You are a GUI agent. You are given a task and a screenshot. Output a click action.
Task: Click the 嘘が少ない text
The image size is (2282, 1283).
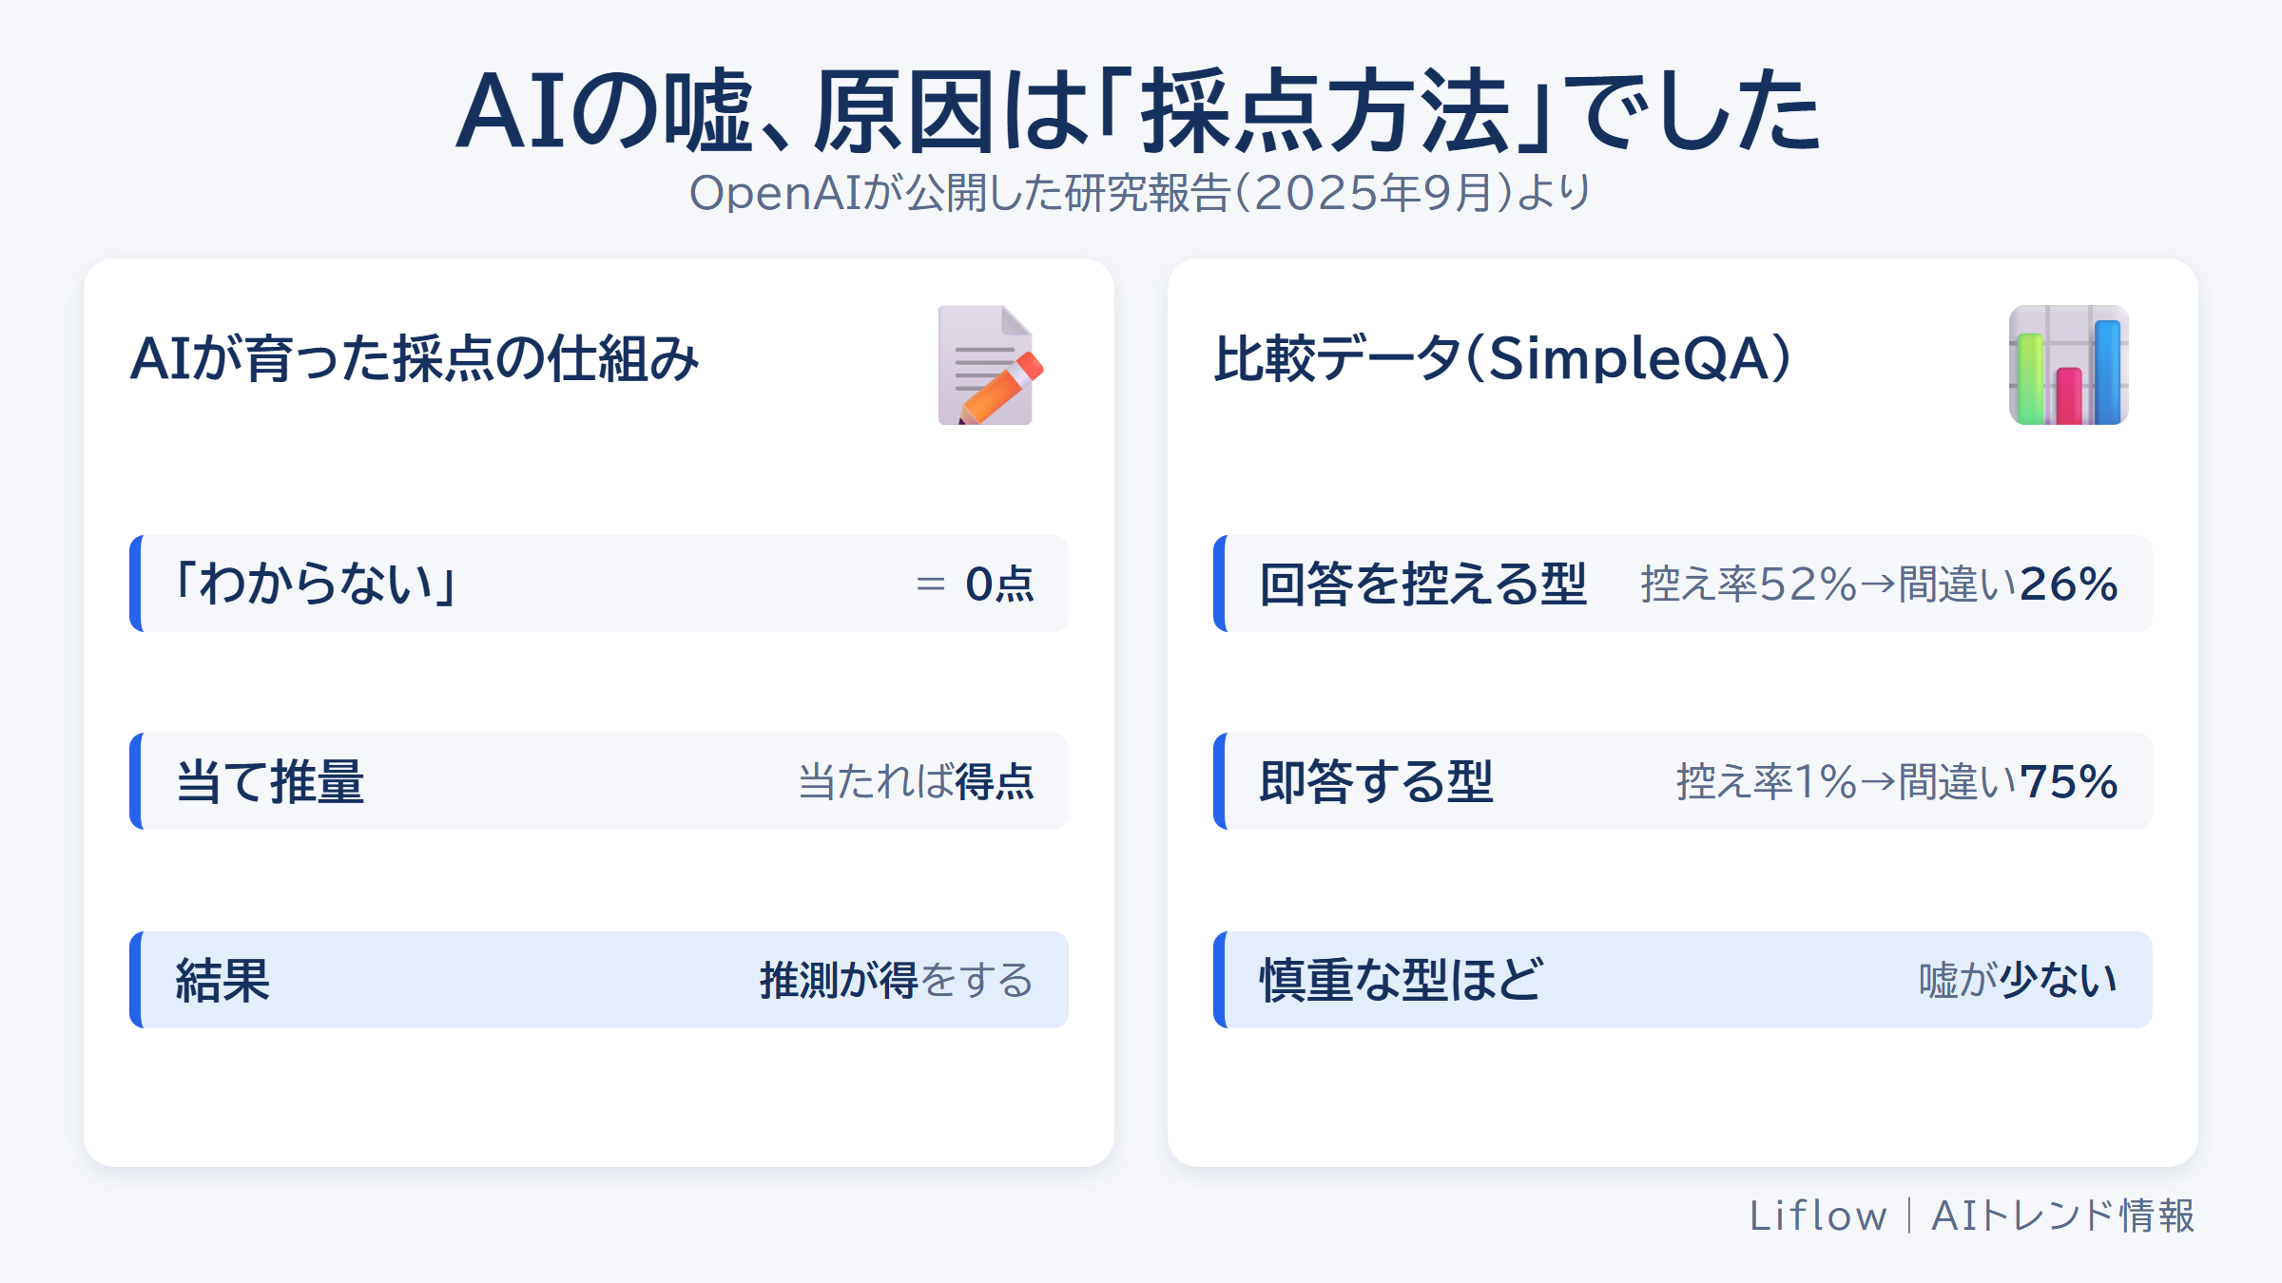coord(2019,980)
